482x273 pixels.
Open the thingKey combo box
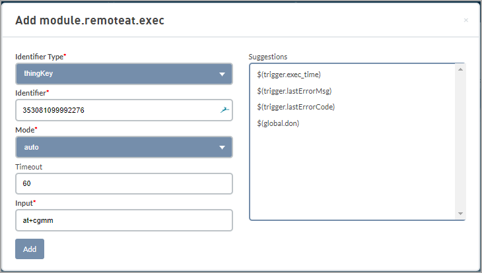pos(124,74)
